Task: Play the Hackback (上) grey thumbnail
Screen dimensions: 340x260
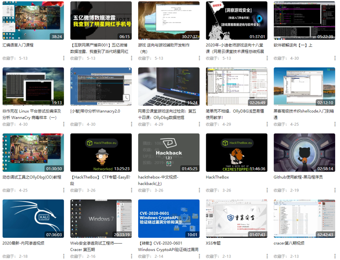Action: (x=169, y=153)
